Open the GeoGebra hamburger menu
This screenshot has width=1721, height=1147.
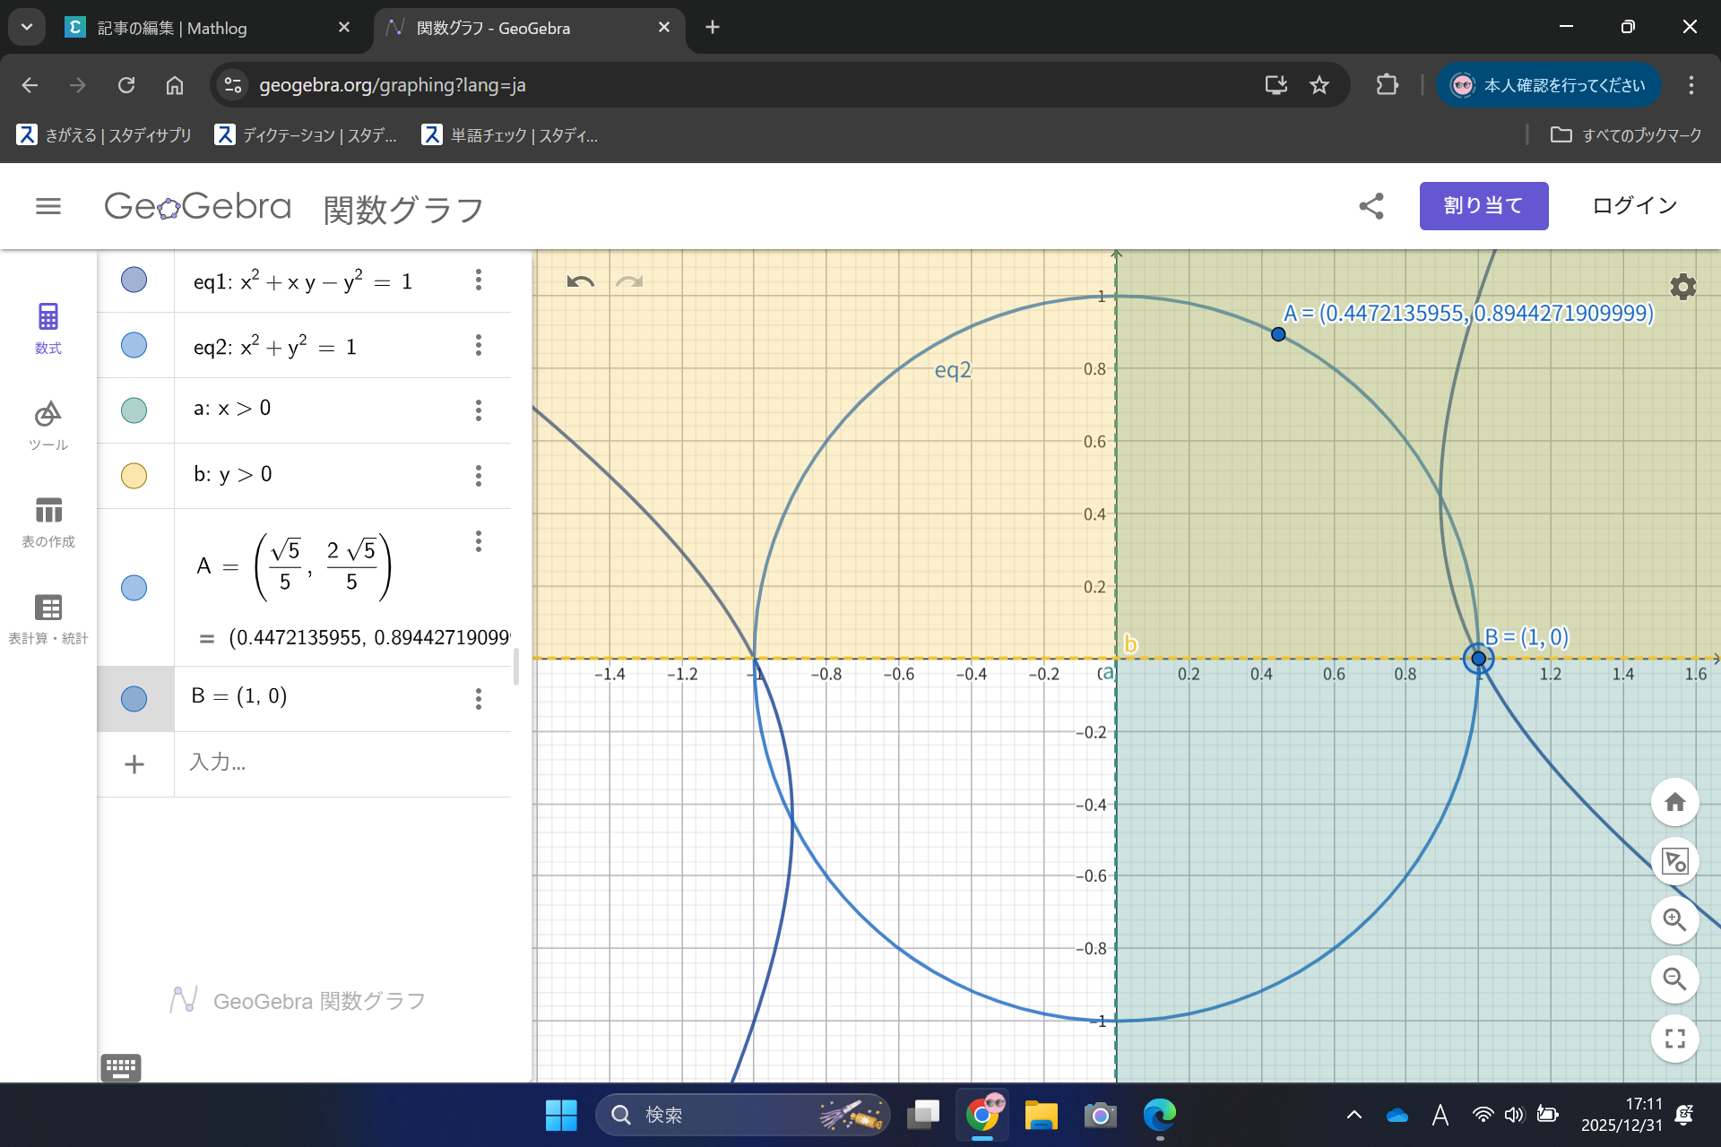tap(49, 206)
